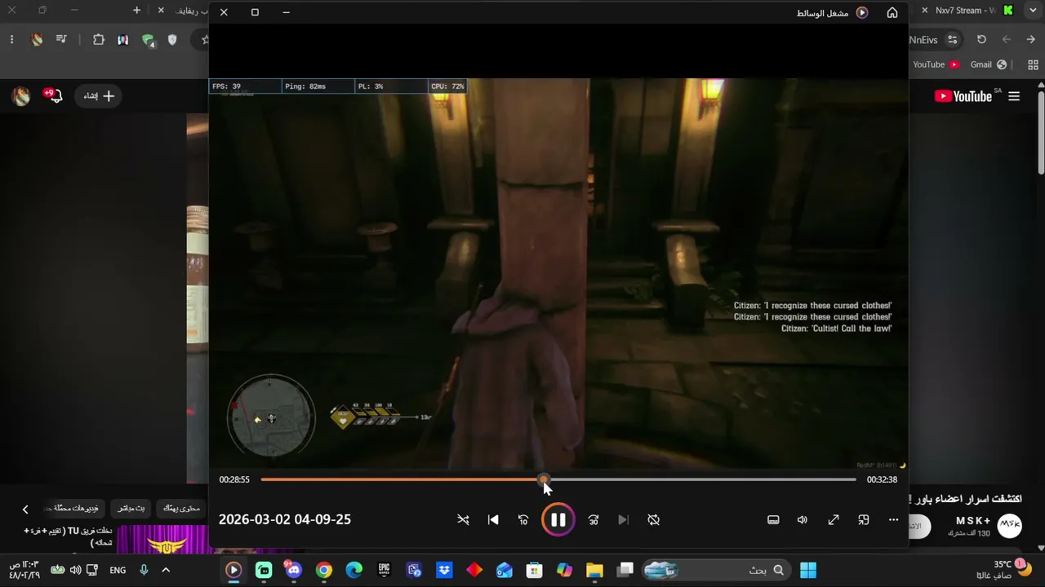
Task: Open Epic Games Launcher from taskbar
Action: tap(384, 570)
